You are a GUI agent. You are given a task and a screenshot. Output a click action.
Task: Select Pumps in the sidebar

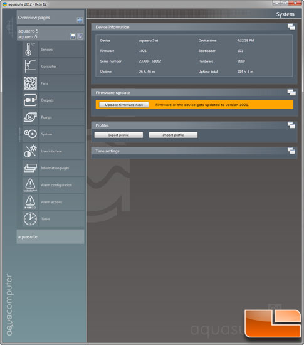[62, 117]
